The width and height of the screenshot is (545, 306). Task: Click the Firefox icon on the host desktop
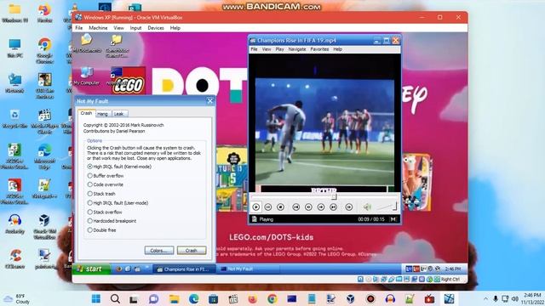point(44,13)
